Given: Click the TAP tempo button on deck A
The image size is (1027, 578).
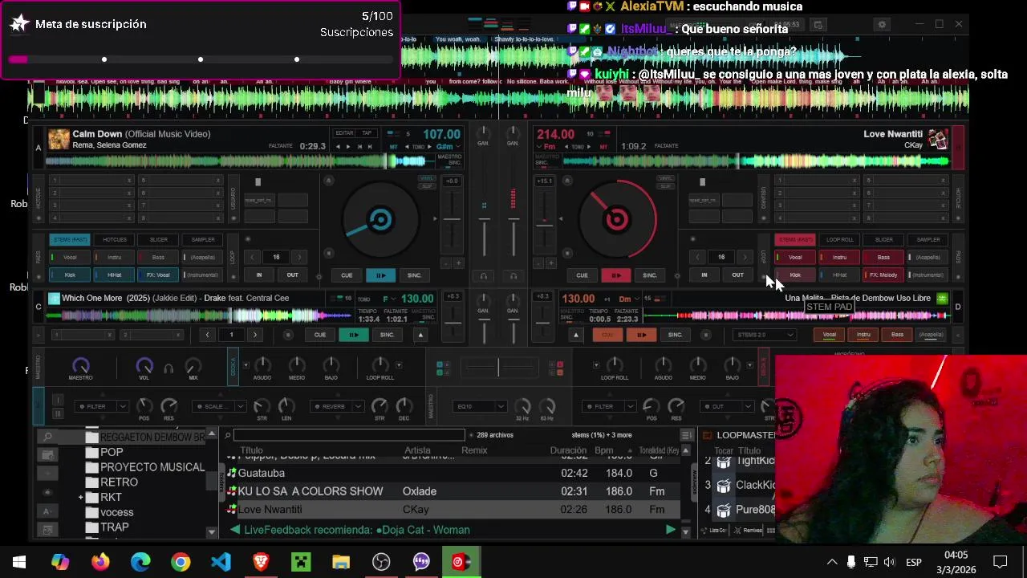Looking at the screenshot, I should click(x=367, y=133).
